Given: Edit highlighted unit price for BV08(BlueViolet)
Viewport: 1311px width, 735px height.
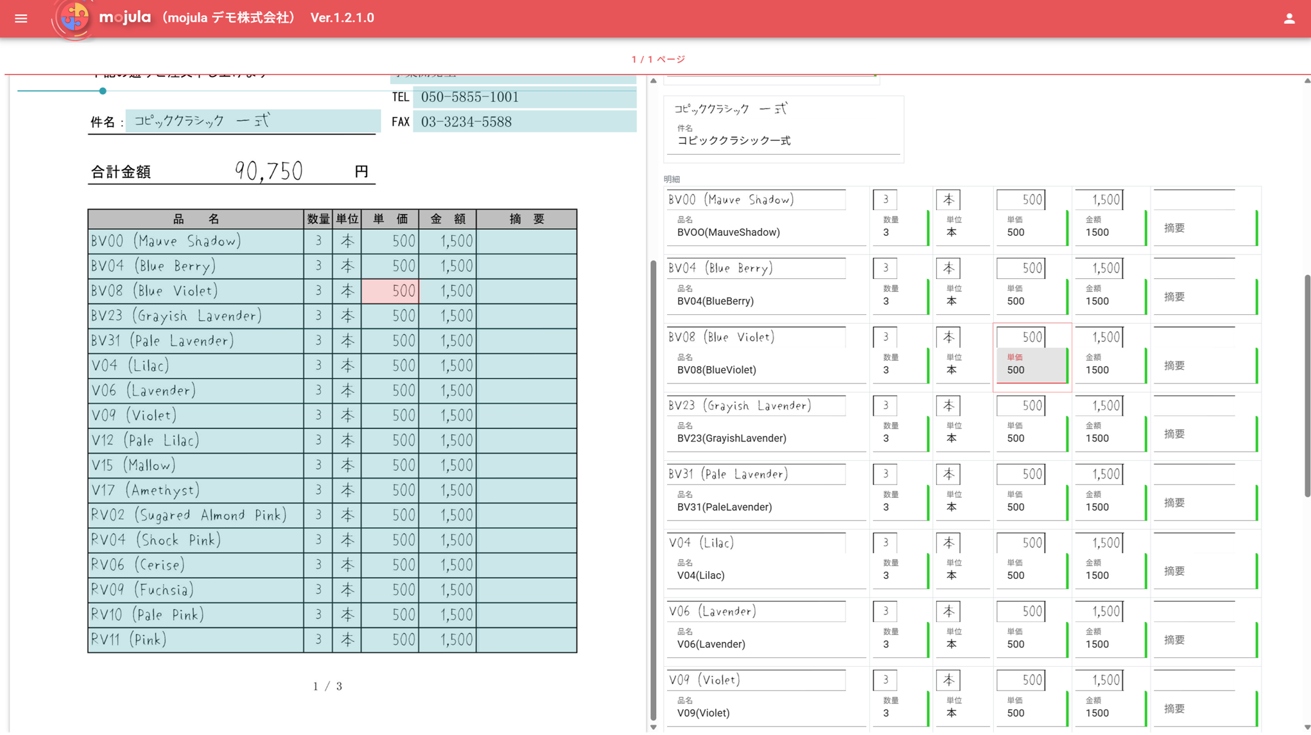Looking at the screenshot, I should [x=1032, y=366].
